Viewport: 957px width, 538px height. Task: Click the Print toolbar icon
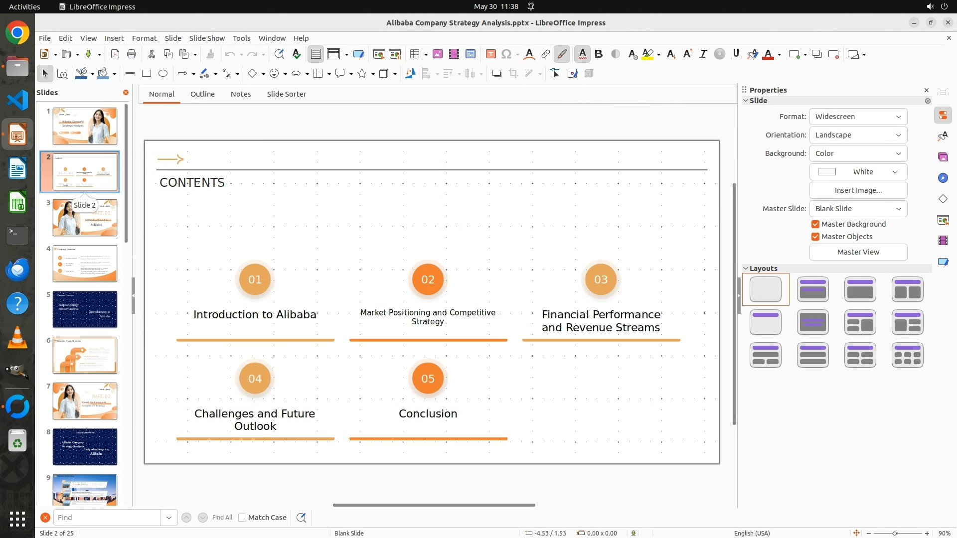132,54
